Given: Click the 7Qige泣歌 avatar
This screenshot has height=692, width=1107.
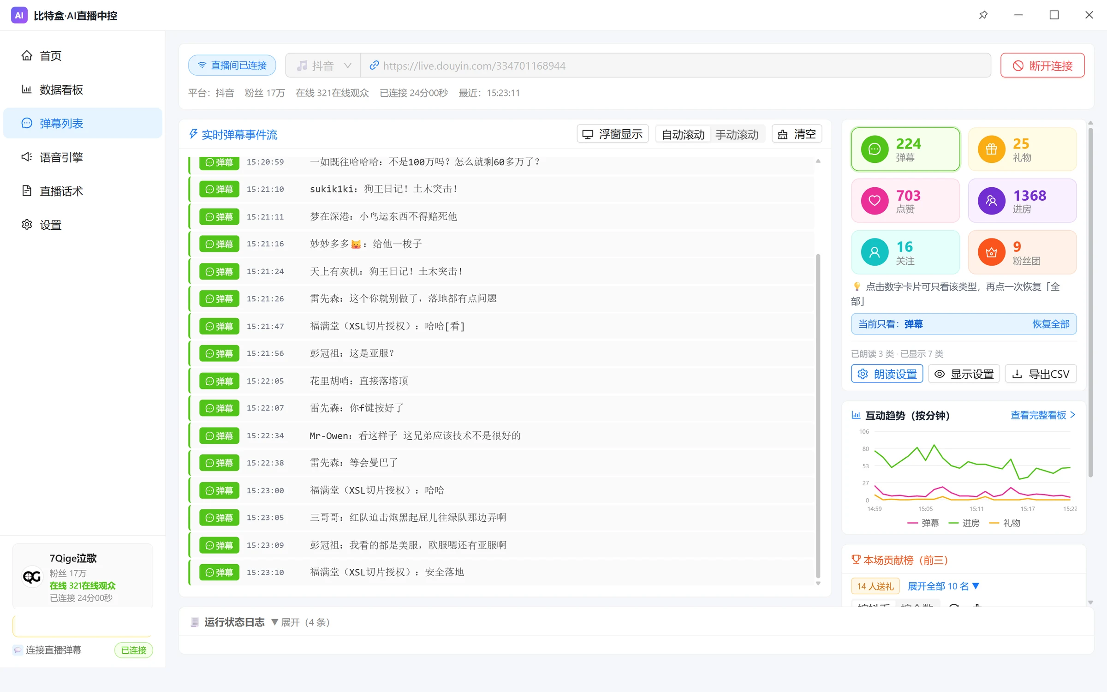Looking at the screenshot, I should pos(32,576).
